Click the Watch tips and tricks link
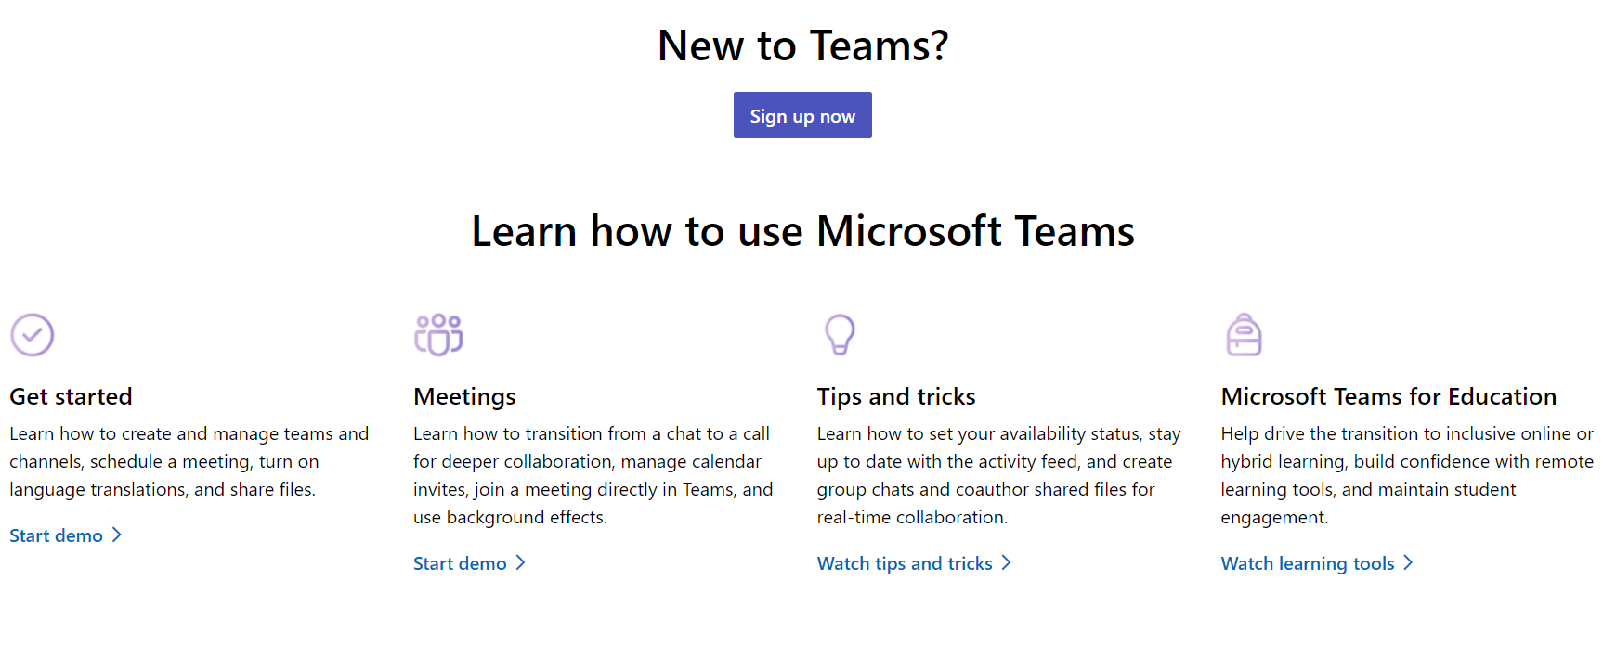 coord(904,563)
